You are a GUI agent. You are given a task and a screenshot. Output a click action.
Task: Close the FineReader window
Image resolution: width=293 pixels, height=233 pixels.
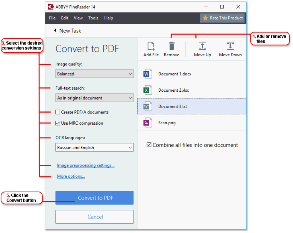tap(238, 7)
